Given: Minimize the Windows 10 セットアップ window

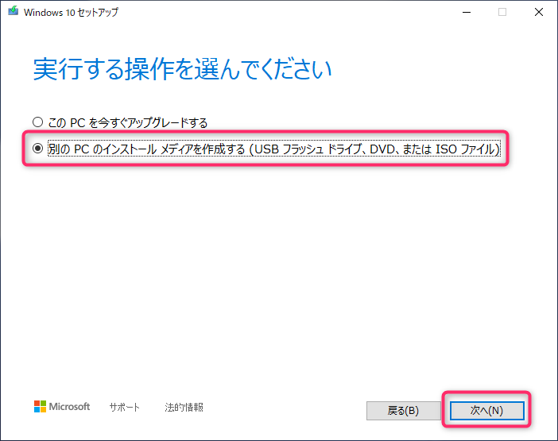Looking at the screenshot, I should (x=467, y=12).
